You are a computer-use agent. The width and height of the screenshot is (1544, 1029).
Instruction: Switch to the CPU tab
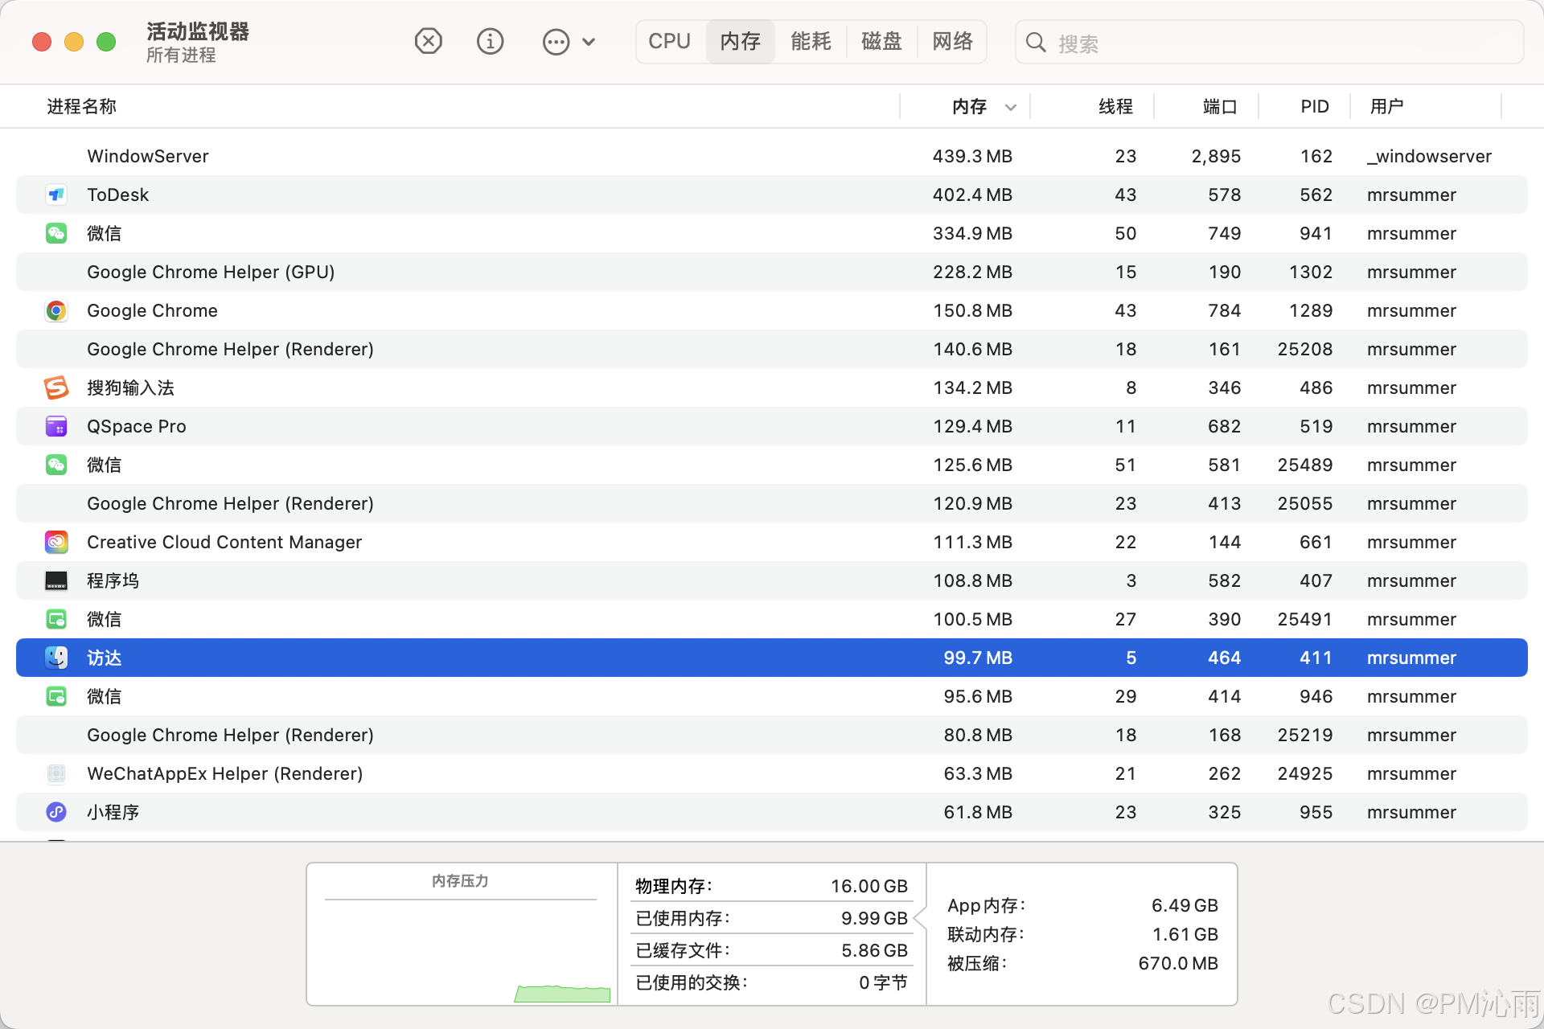[669, 41]
